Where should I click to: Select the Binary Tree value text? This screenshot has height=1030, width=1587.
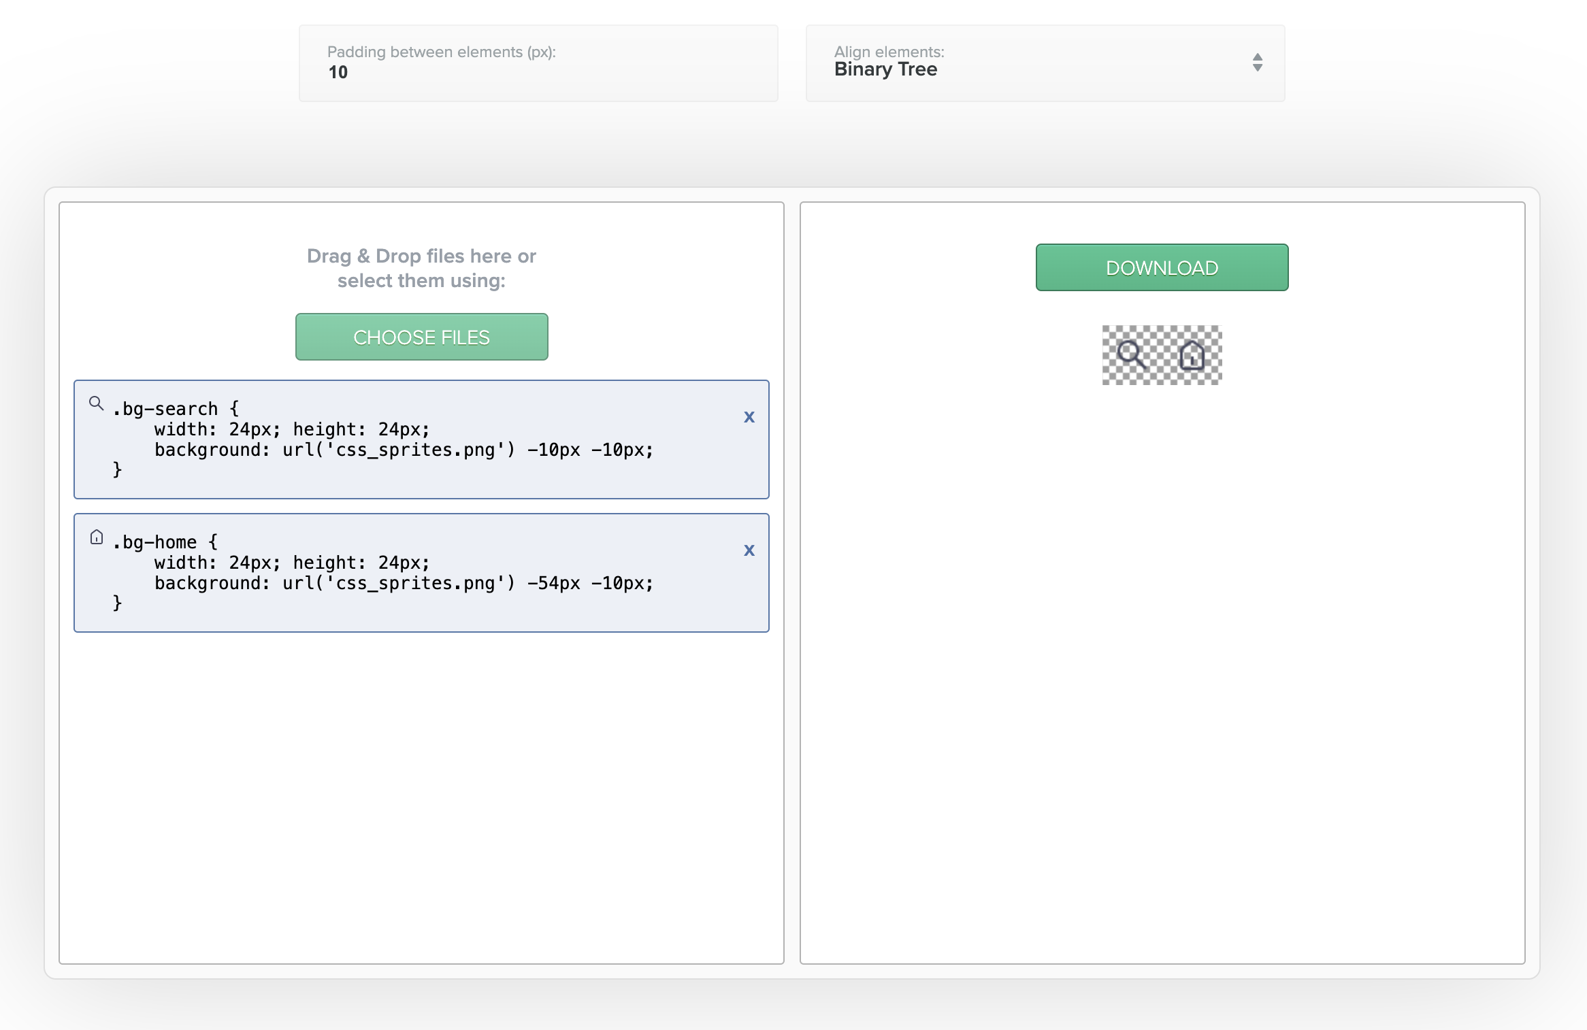885,69
